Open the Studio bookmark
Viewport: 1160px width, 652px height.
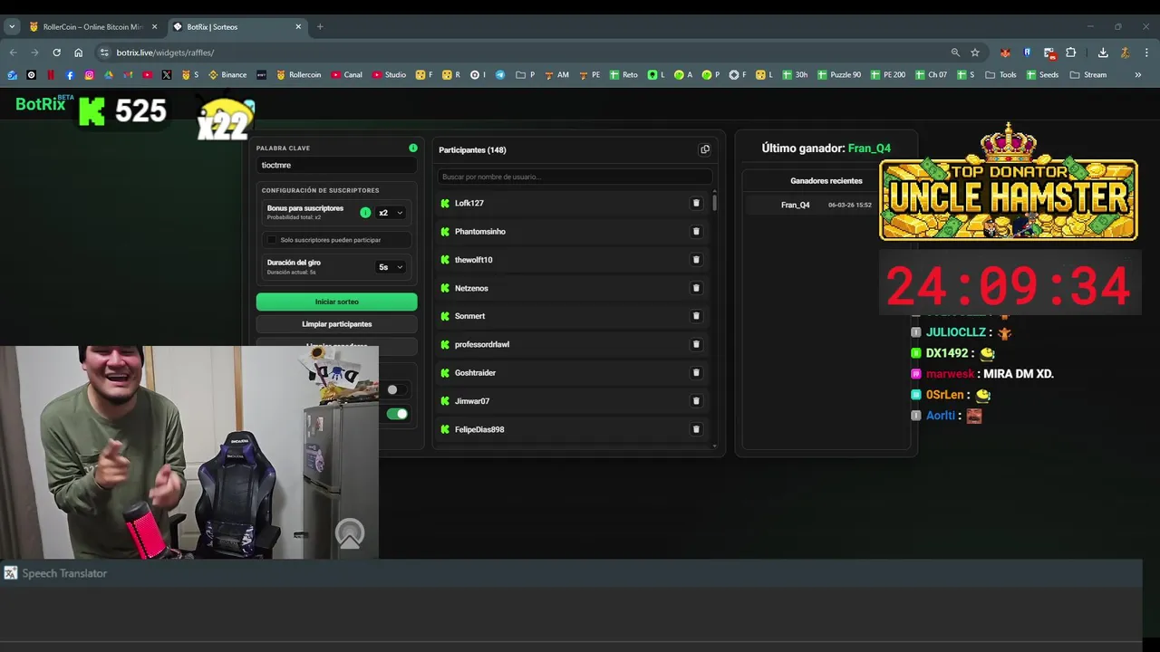click(x=389, y=75)
